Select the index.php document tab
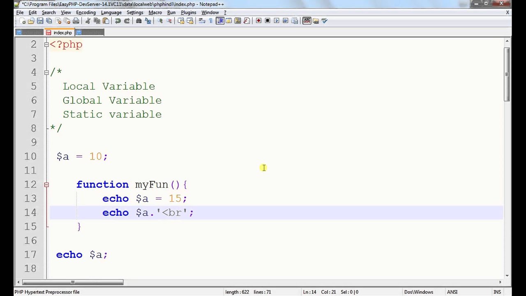526x296 pixels. coord(59,32)
